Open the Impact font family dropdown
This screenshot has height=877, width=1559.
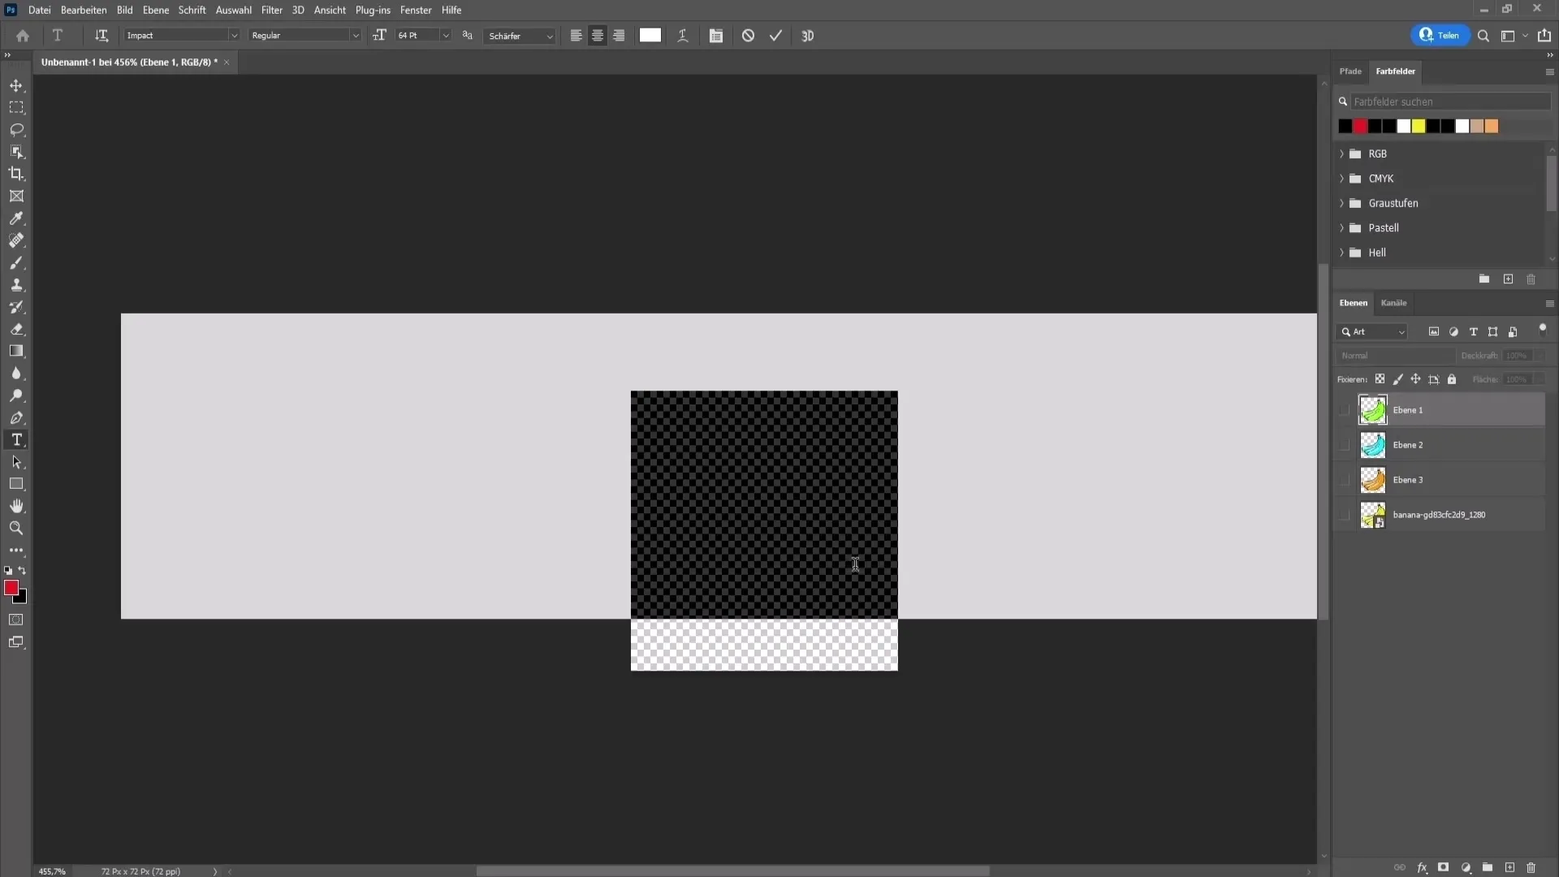234,36
